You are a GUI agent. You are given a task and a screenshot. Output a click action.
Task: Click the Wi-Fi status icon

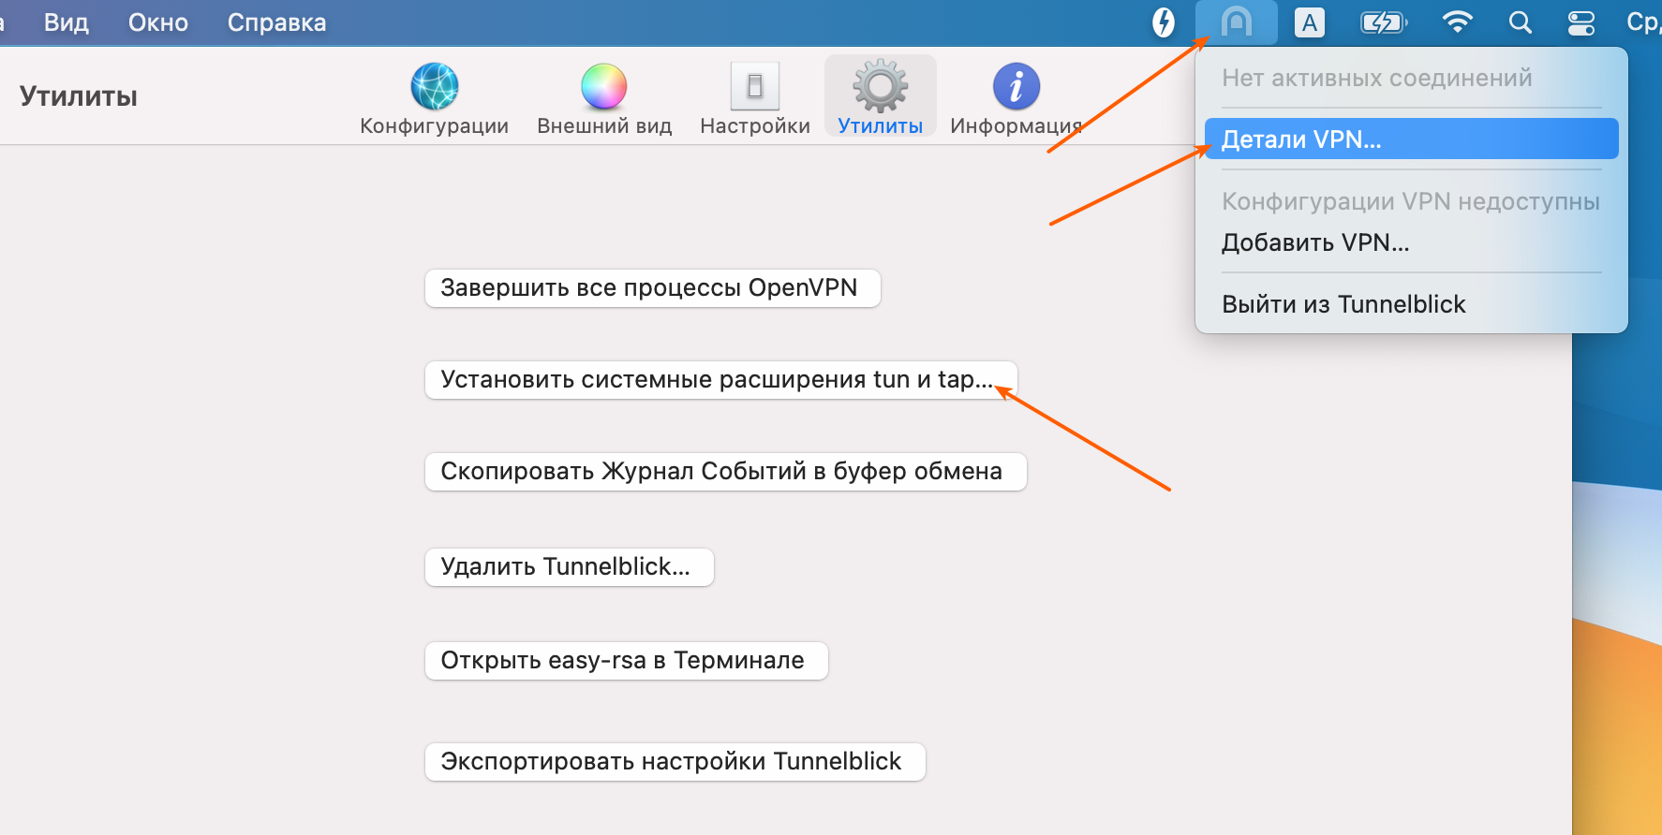pos(1456,22)
